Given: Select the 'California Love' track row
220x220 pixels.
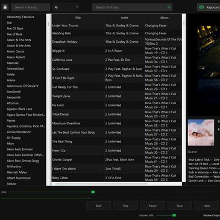Looking at the screenshot, I should pyautogui.click(x=117, y=60).
